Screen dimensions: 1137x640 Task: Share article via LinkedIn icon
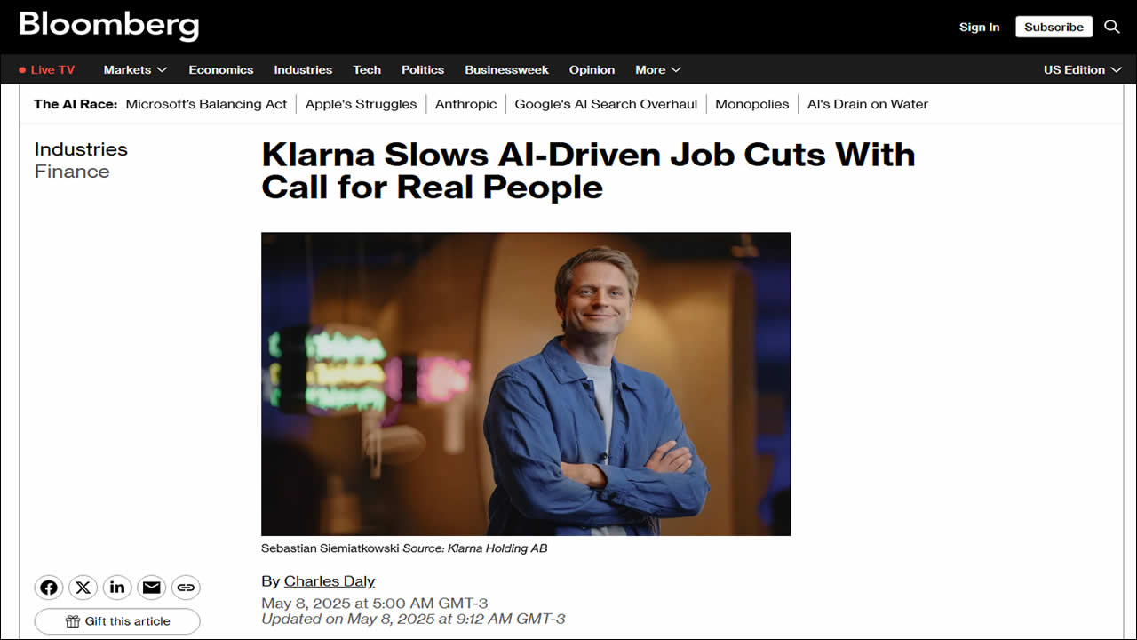click(x=117, y=588)
